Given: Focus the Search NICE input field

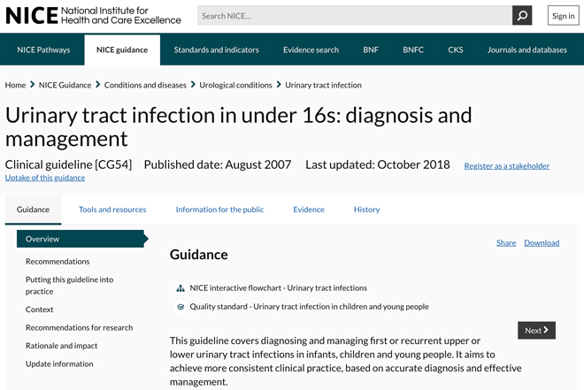Looking at the screenshot, I should pos(355,16).
